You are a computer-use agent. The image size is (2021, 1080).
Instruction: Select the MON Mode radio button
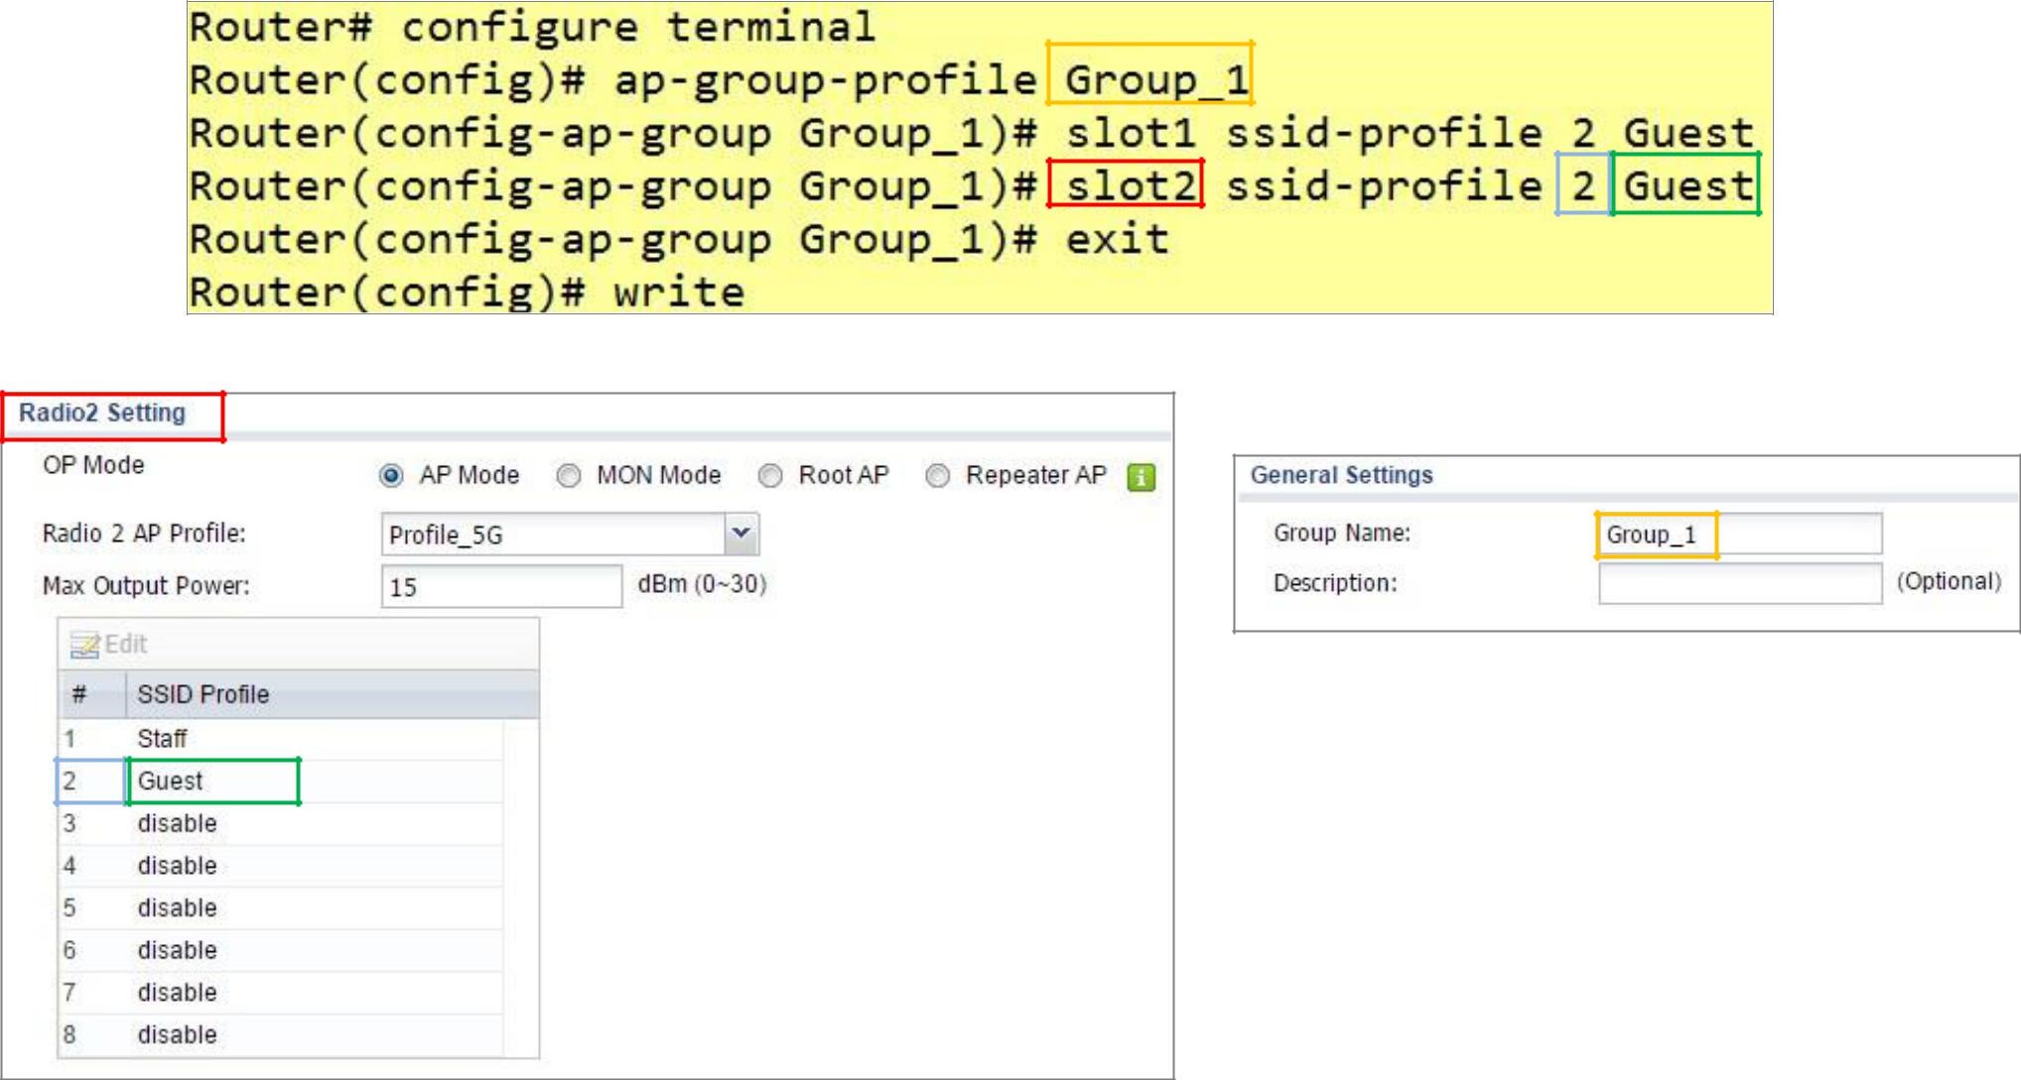[568, 476]
